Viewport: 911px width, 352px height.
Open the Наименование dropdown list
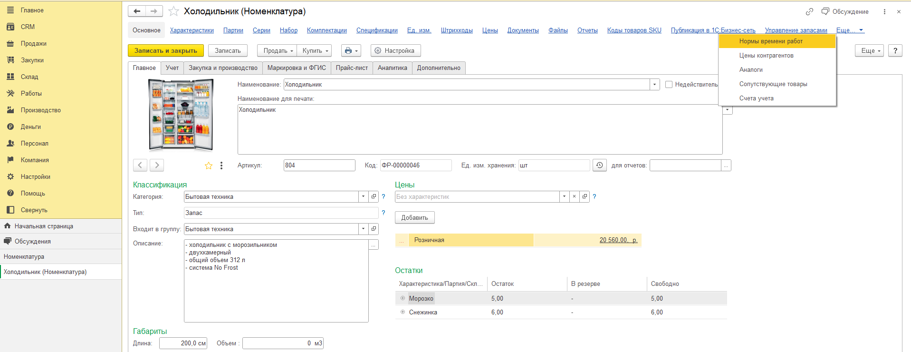655,84
